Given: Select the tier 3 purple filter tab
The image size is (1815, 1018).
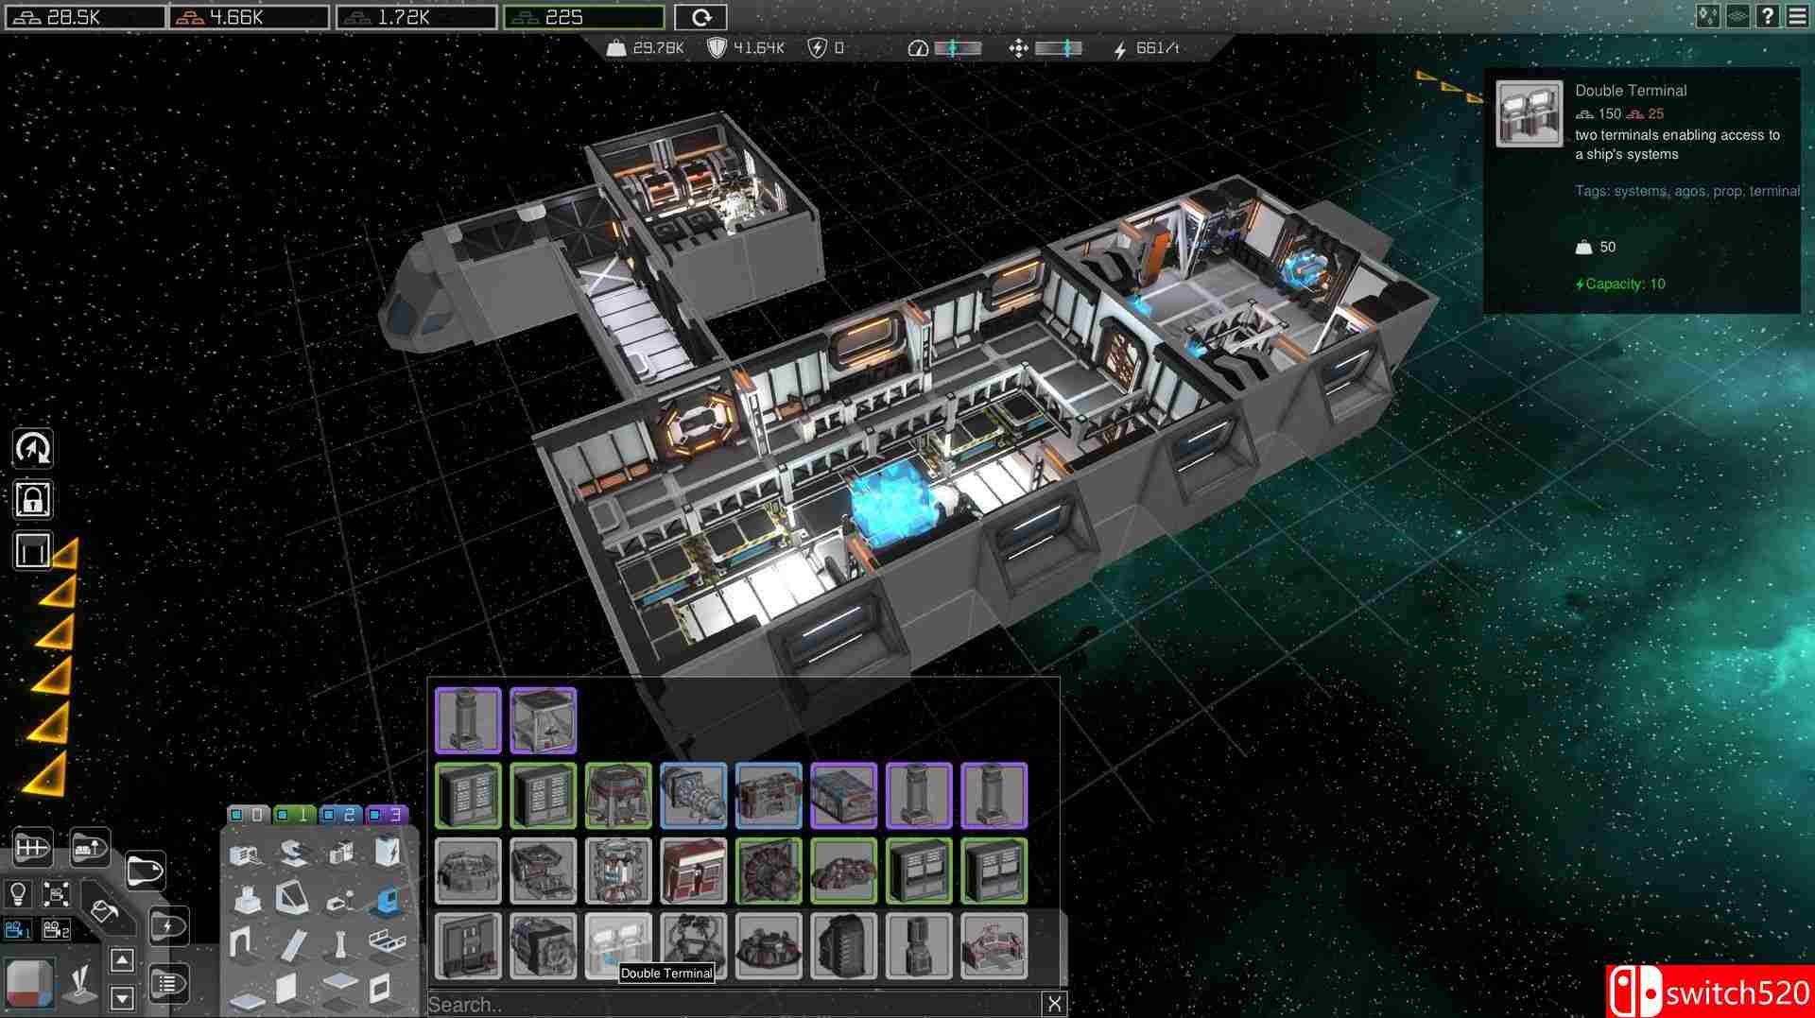Looking at the screenshot, I should 387,814.
